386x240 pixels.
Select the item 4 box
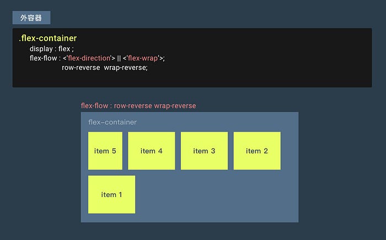coord(152,151)
